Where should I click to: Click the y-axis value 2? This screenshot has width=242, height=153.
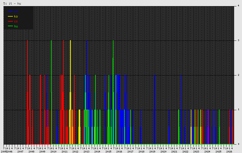(x=238, y=75)
